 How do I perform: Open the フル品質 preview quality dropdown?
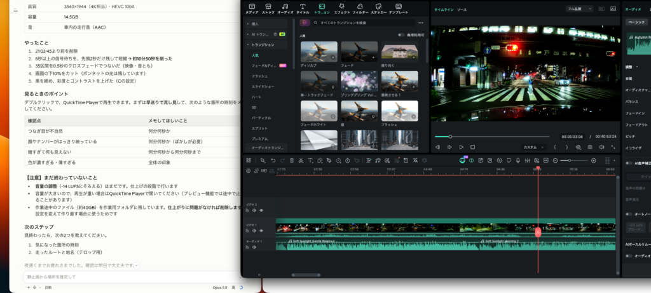(x=579, y=9)
